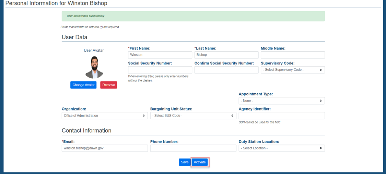Click 'Personal Information for Winston Bishop' heading
Image resolution: width=386 pixels, height=174 pixels.
pos(56,3)
